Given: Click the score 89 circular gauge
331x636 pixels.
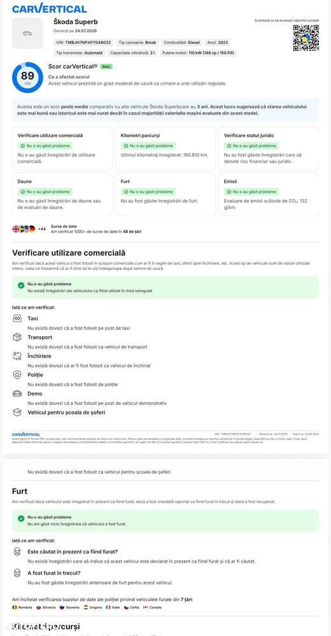Looking at the screenshot, I should tap(27, 77).
